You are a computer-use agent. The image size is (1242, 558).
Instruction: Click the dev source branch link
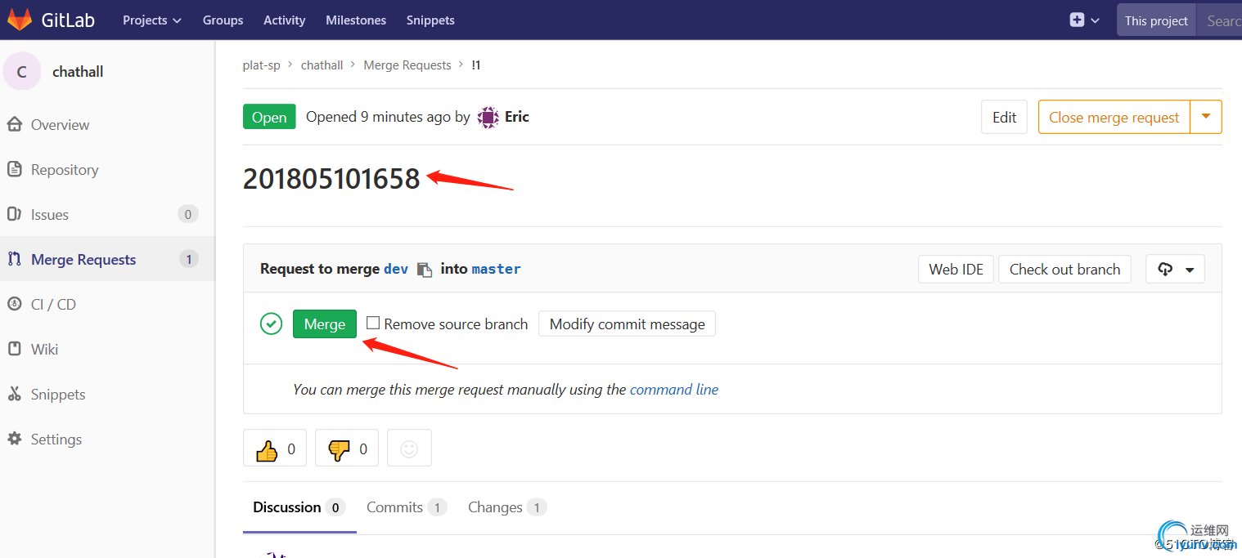(396, 269)
